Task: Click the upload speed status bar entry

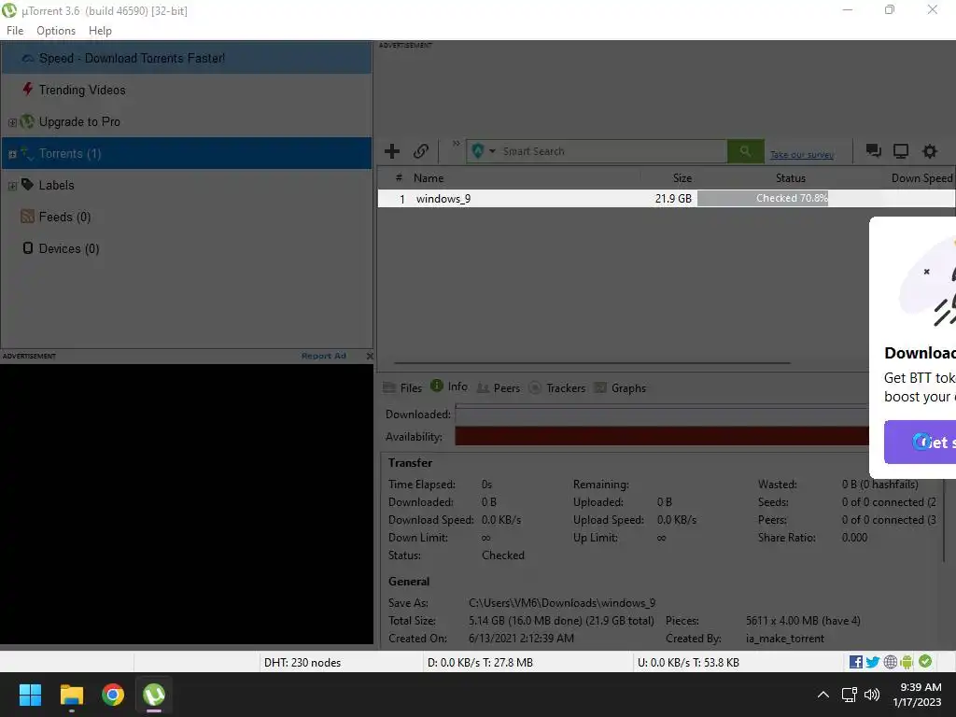Action: 688,662
